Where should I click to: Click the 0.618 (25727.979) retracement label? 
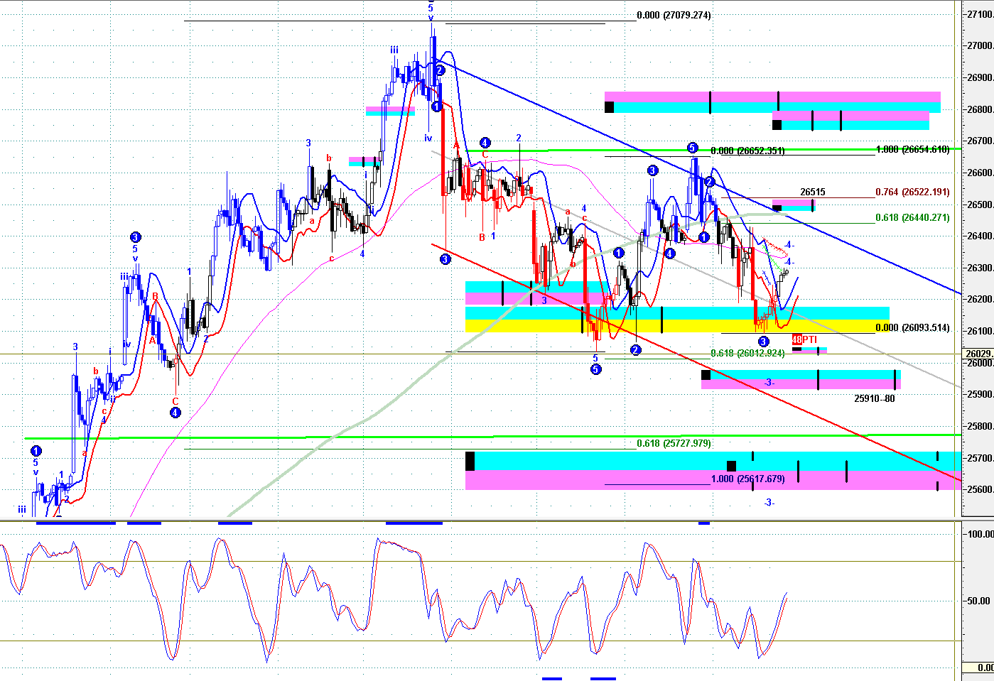point(674,444)
